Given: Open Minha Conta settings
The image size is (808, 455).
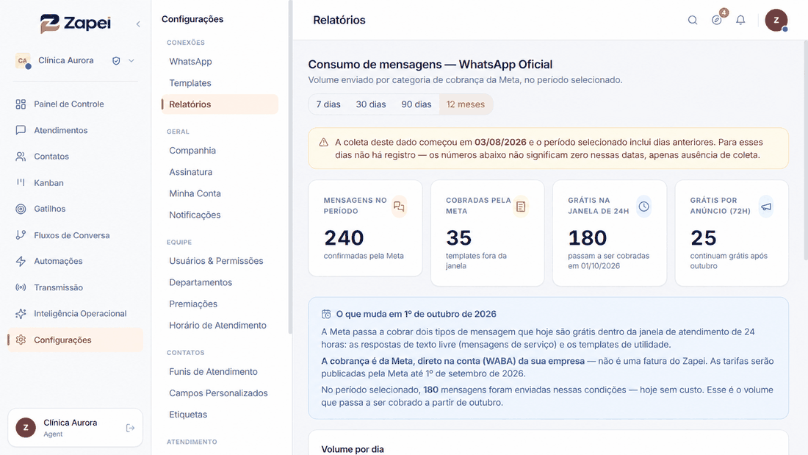Looking at the screenshot, I should tap(195, 193).
